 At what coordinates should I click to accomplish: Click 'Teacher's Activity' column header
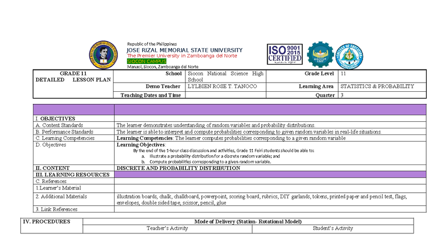coord(167,228)
